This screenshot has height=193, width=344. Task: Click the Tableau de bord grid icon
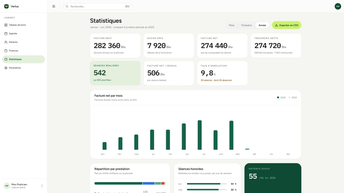(6, 25)
